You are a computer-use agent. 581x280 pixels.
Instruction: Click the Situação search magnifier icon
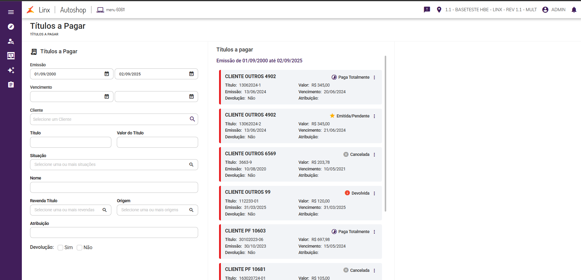191,165
